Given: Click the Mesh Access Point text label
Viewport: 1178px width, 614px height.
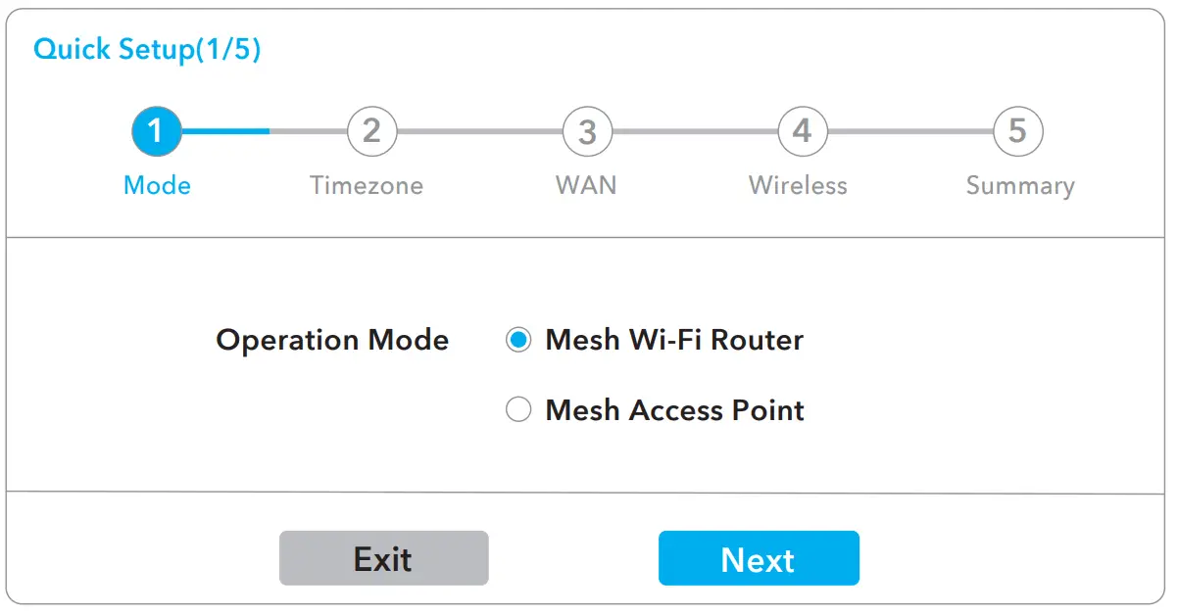Looking at the screenshot, I should click(x=673, y=409).
